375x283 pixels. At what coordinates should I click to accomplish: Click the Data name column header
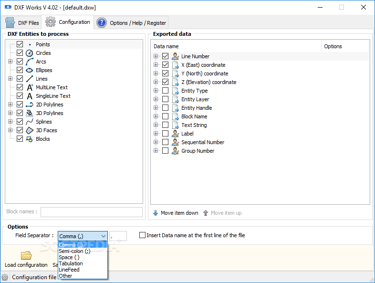pyautogui.click(x=236, y=46)
